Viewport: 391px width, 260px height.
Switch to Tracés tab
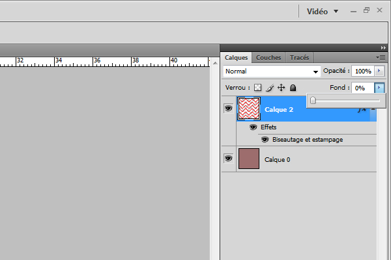click(x=299, y=58)
